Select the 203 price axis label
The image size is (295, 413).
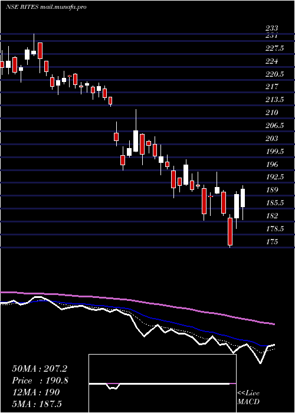click(x=271, y=138)
